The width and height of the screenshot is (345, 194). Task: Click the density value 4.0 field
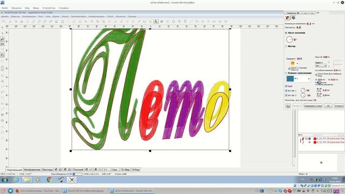299,27
